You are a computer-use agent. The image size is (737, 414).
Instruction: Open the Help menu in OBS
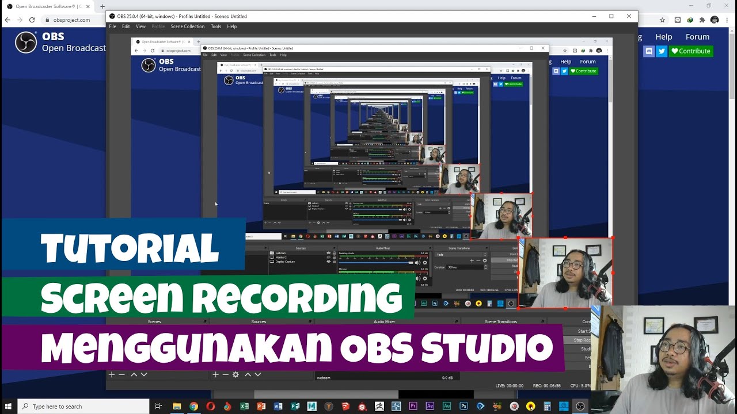click(x=232, y=26)
